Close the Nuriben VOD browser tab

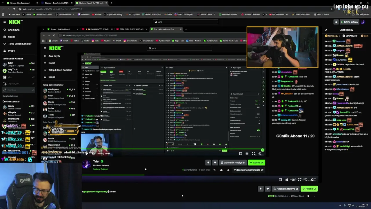click(106, 3)
